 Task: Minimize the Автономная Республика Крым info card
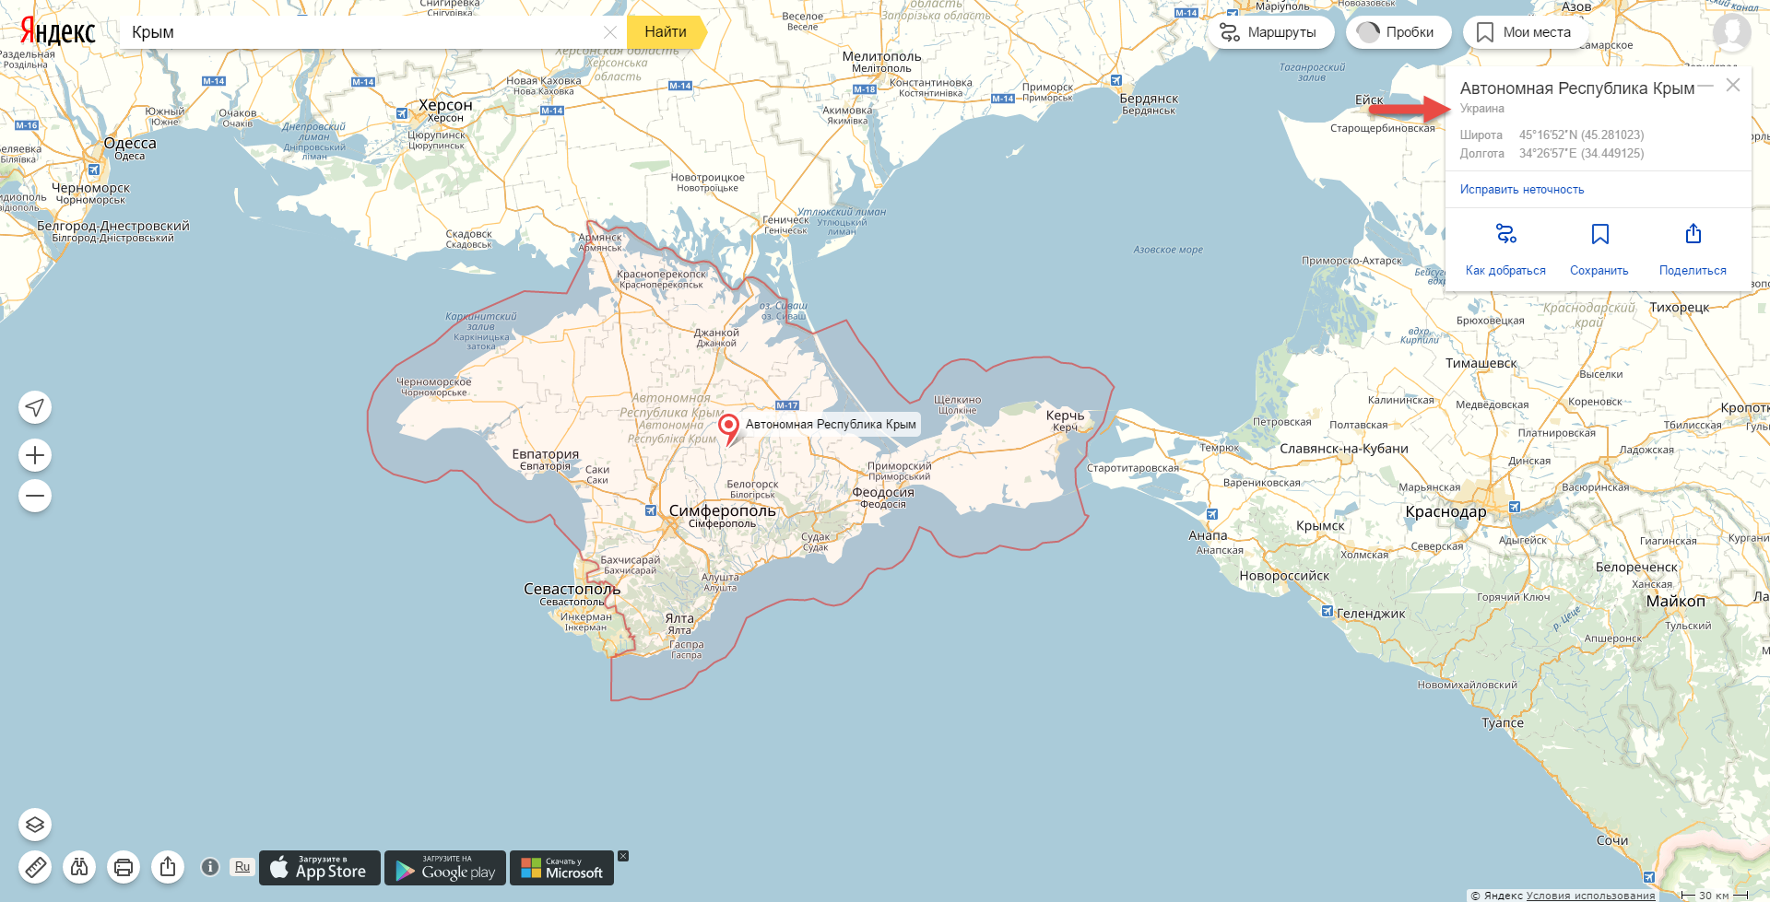pos(1706,86)
